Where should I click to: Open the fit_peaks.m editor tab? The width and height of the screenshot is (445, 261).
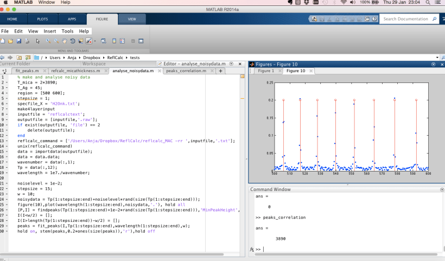pyautogui.click(x=27, y=71)
